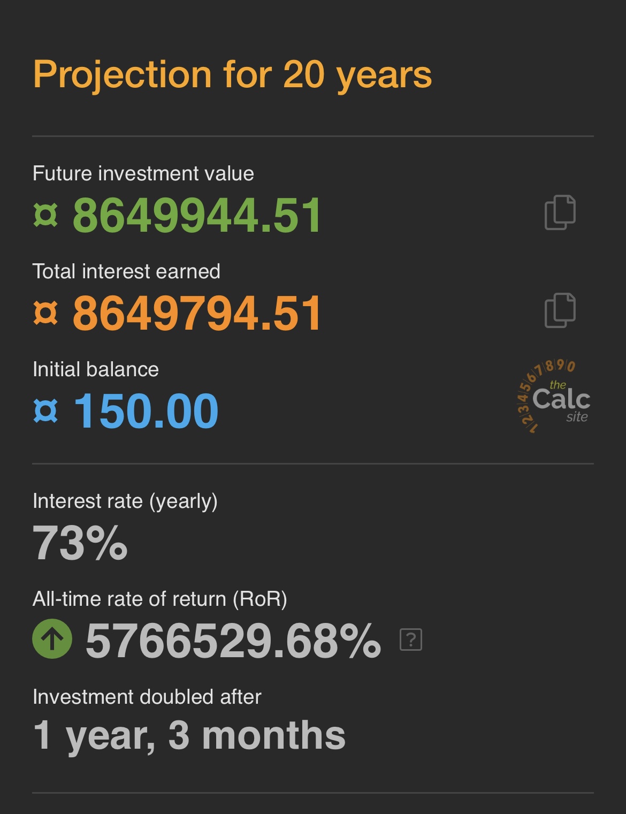Copy the future investment value
Viewport: 626px width, 814px height.
(x=560, y=212)
